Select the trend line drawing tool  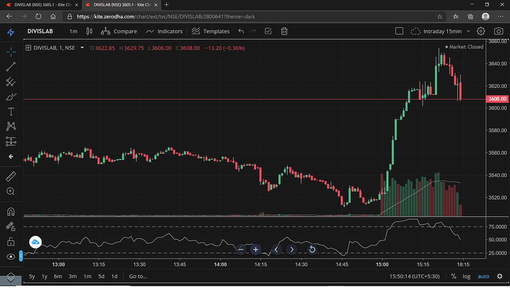(10, 67)
